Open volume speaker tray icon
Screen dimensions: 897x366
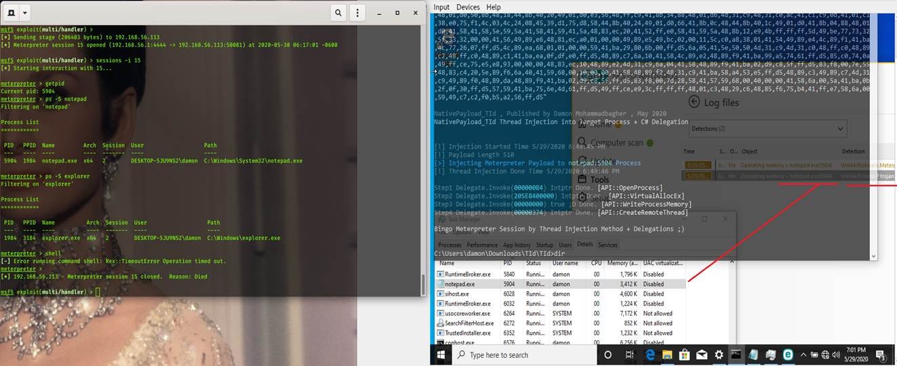pos(835,355)
